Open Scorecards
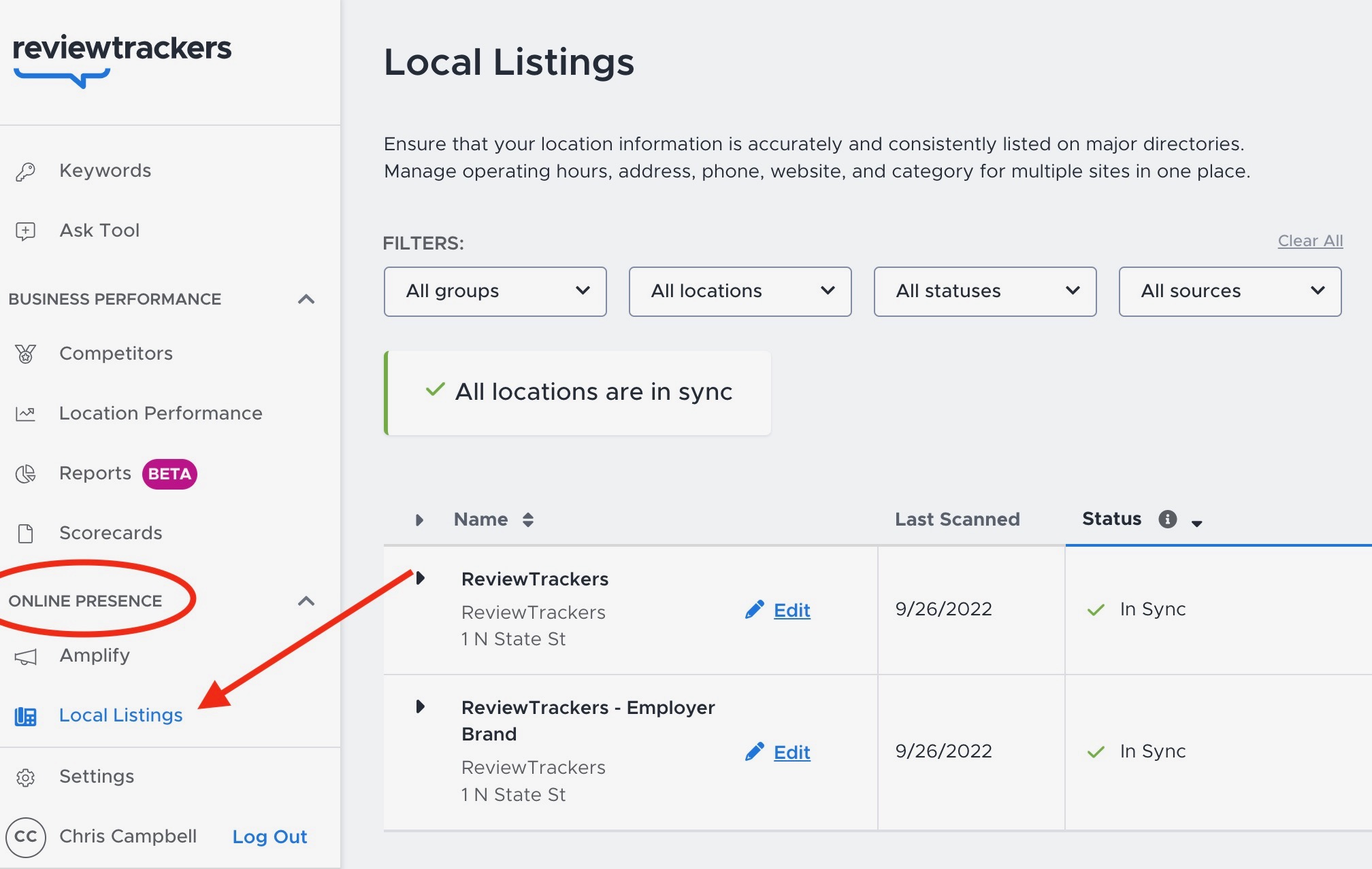 pyautogui.click(x=110, y=533)
